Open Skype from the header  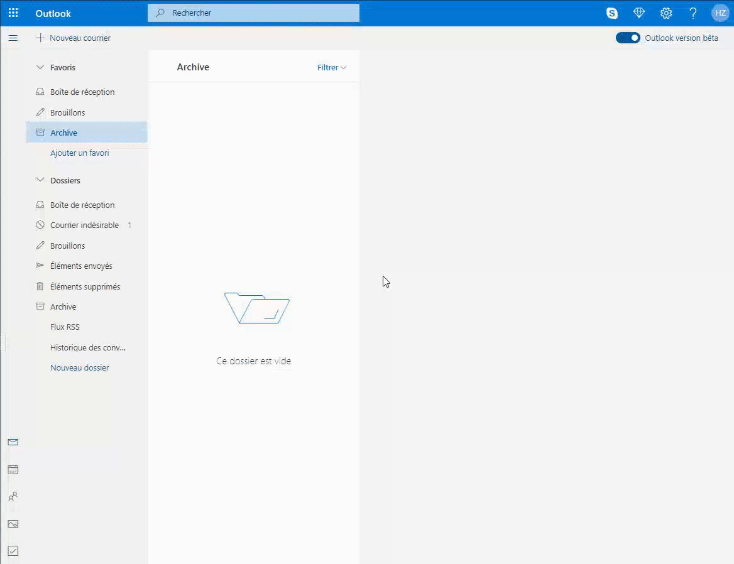pos(611,13)
